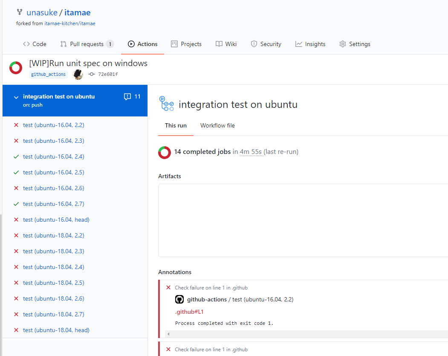Open job test (ubuntu-18.04, 2.2)

pos(53,235)
